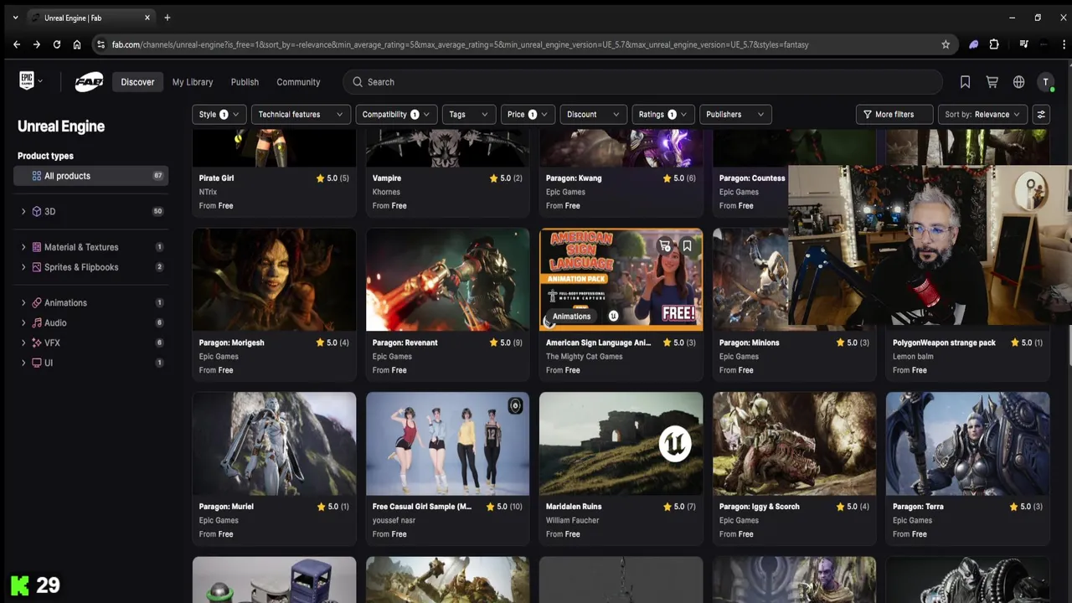Open Maridalen Ruins thumbnail
1072x603 pixels.
pyautogui.click(x=621, y=443)
